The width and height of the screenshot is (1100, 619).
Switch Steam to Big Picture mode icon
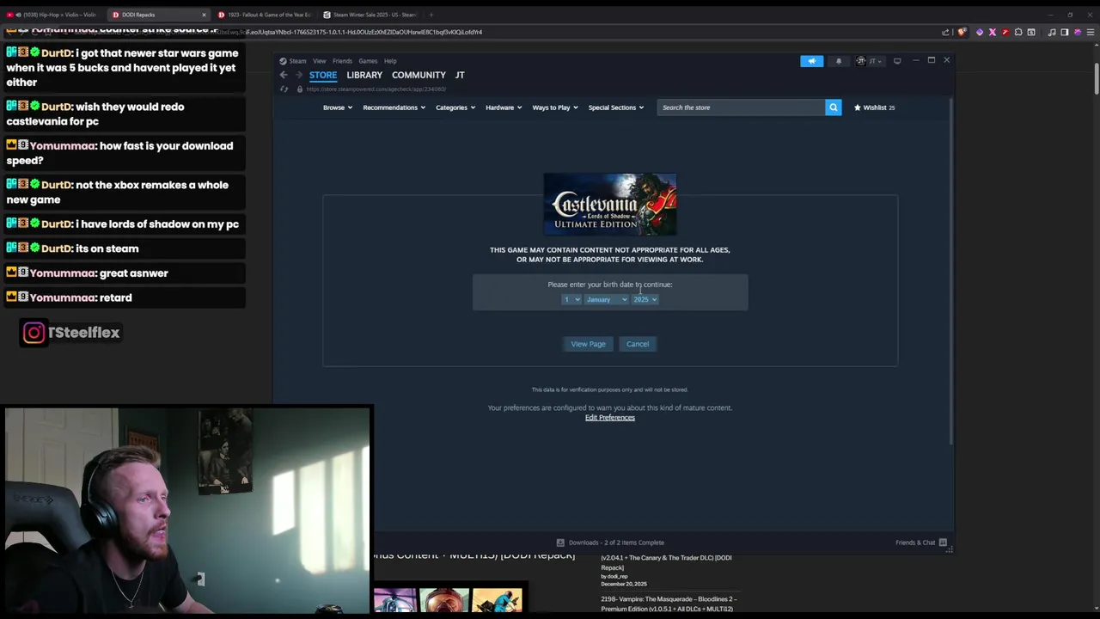pos(897,61)
